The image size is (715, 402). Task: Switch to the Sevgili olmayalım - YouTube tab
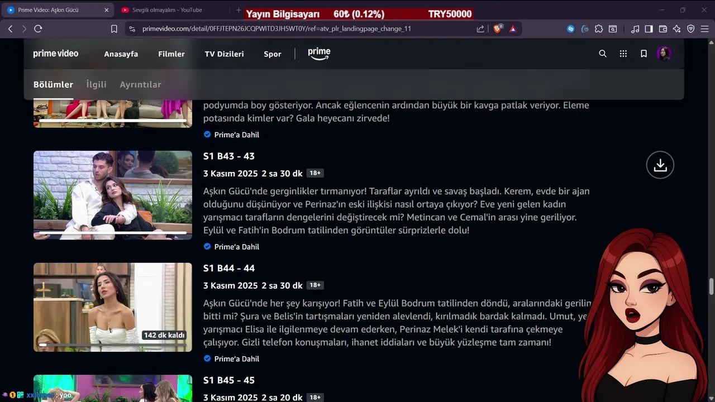173,10
